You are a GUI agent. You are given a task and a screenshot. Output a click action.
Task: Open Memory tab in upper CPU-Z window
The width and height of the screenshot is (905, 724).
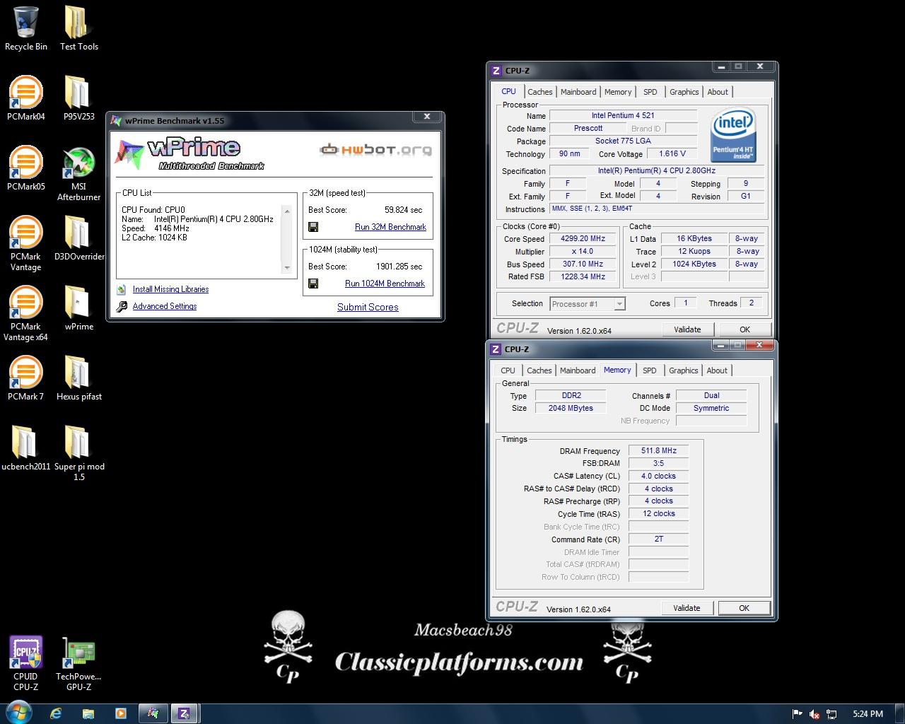click(618, 92)
